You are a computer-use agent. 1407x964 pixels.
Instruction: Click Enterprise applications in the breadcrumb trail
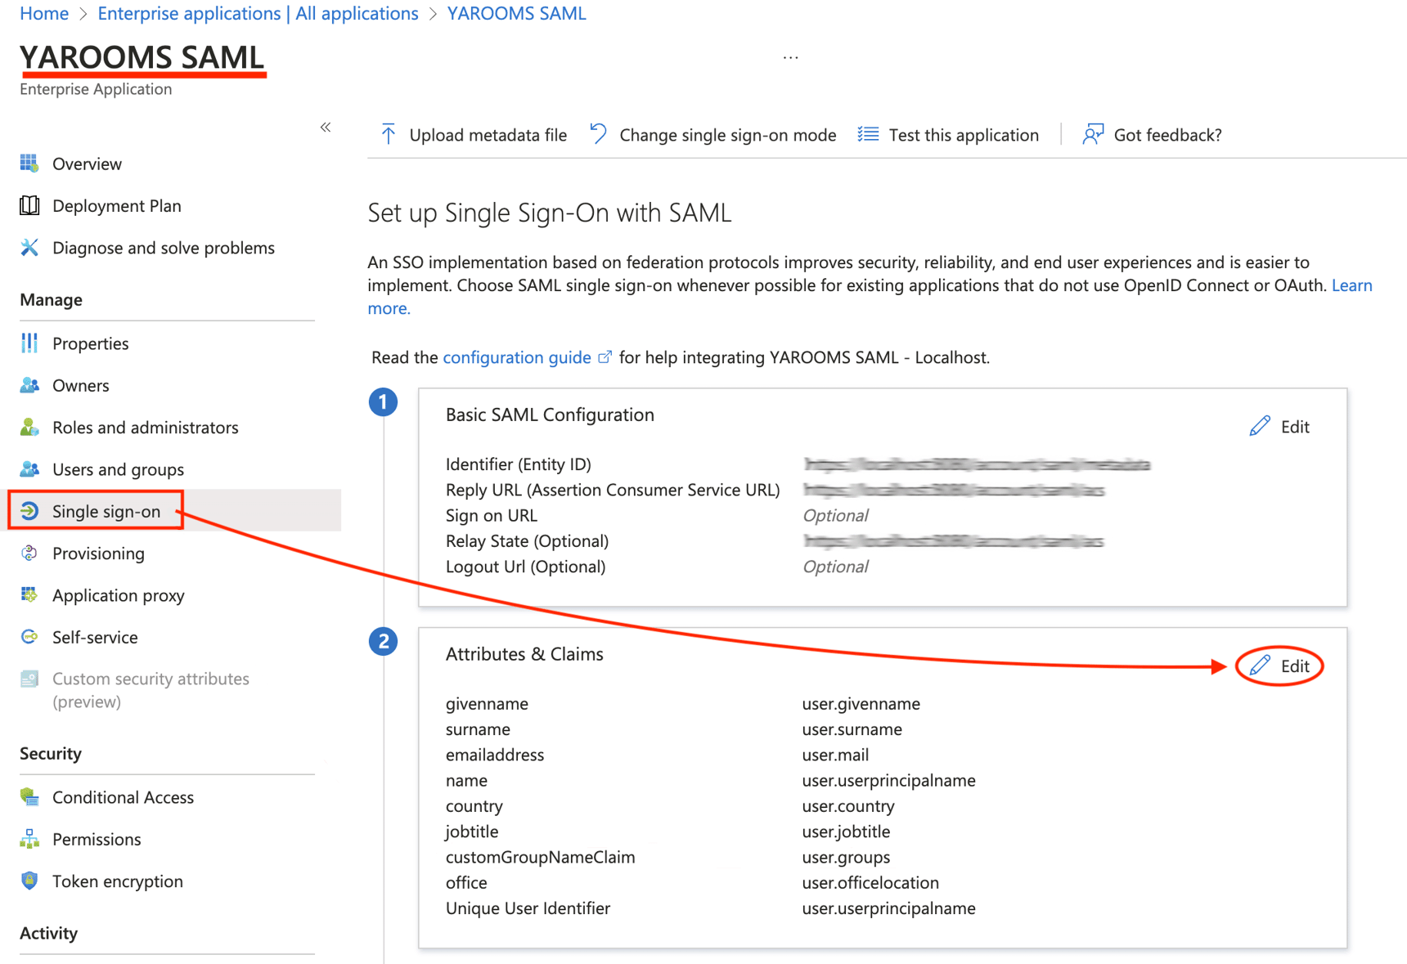click(189, 13)
